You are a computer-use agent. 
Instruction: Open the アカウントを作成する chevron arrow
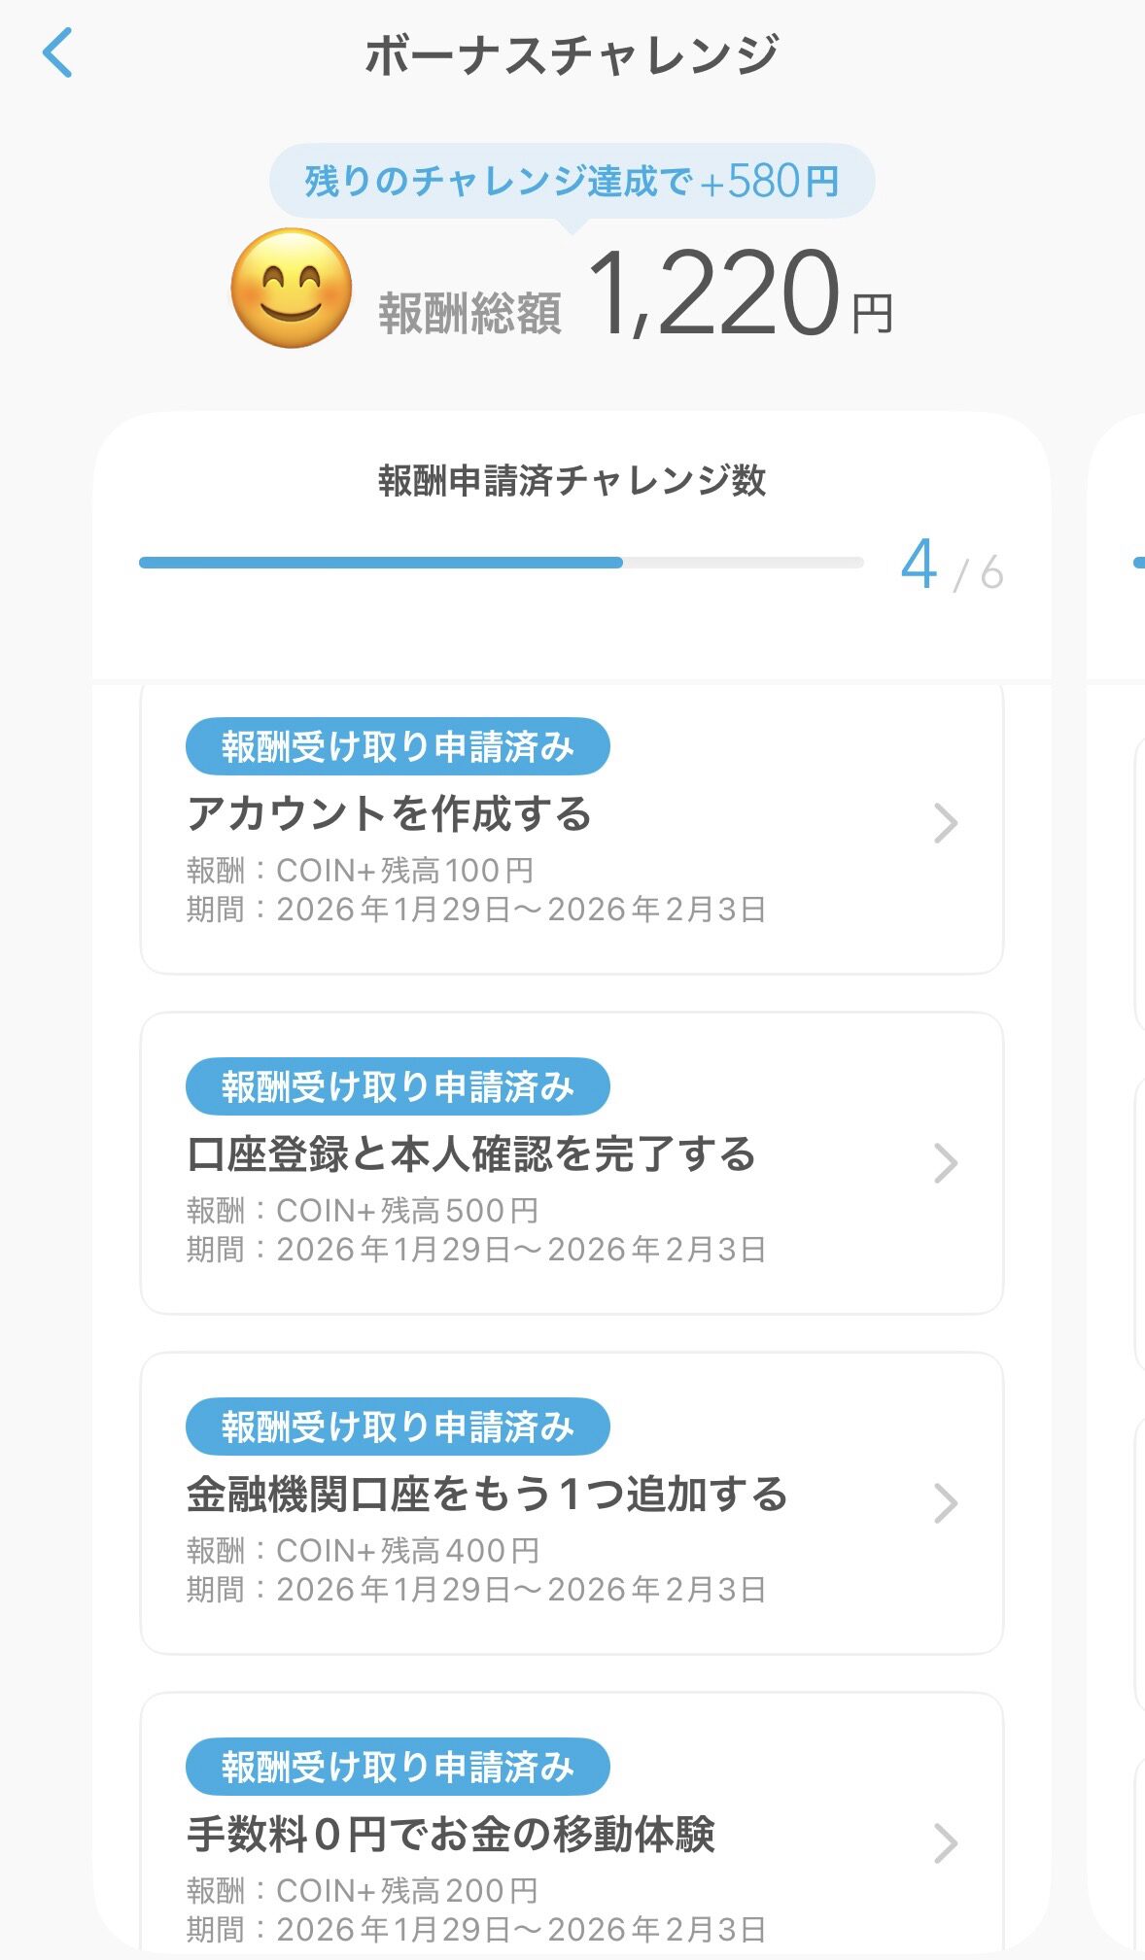[945, 823]
